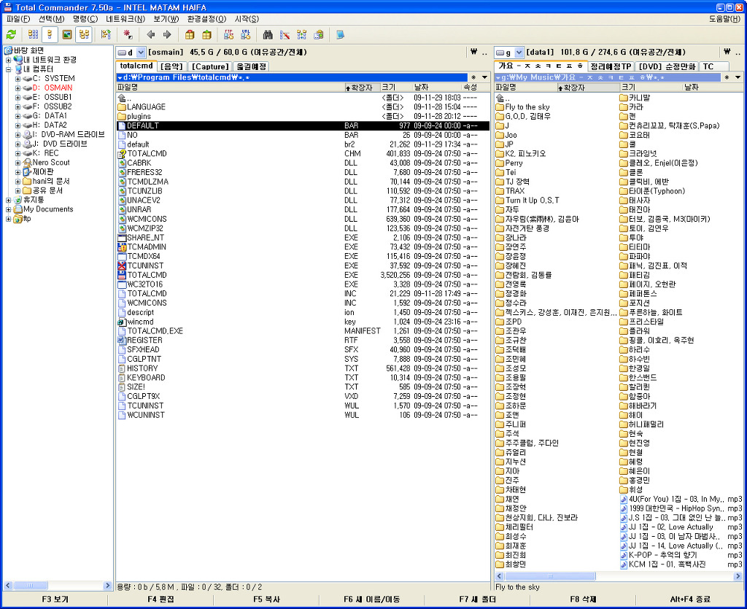
Task: Open file search with binoculars icon
Action: point(268,34)
